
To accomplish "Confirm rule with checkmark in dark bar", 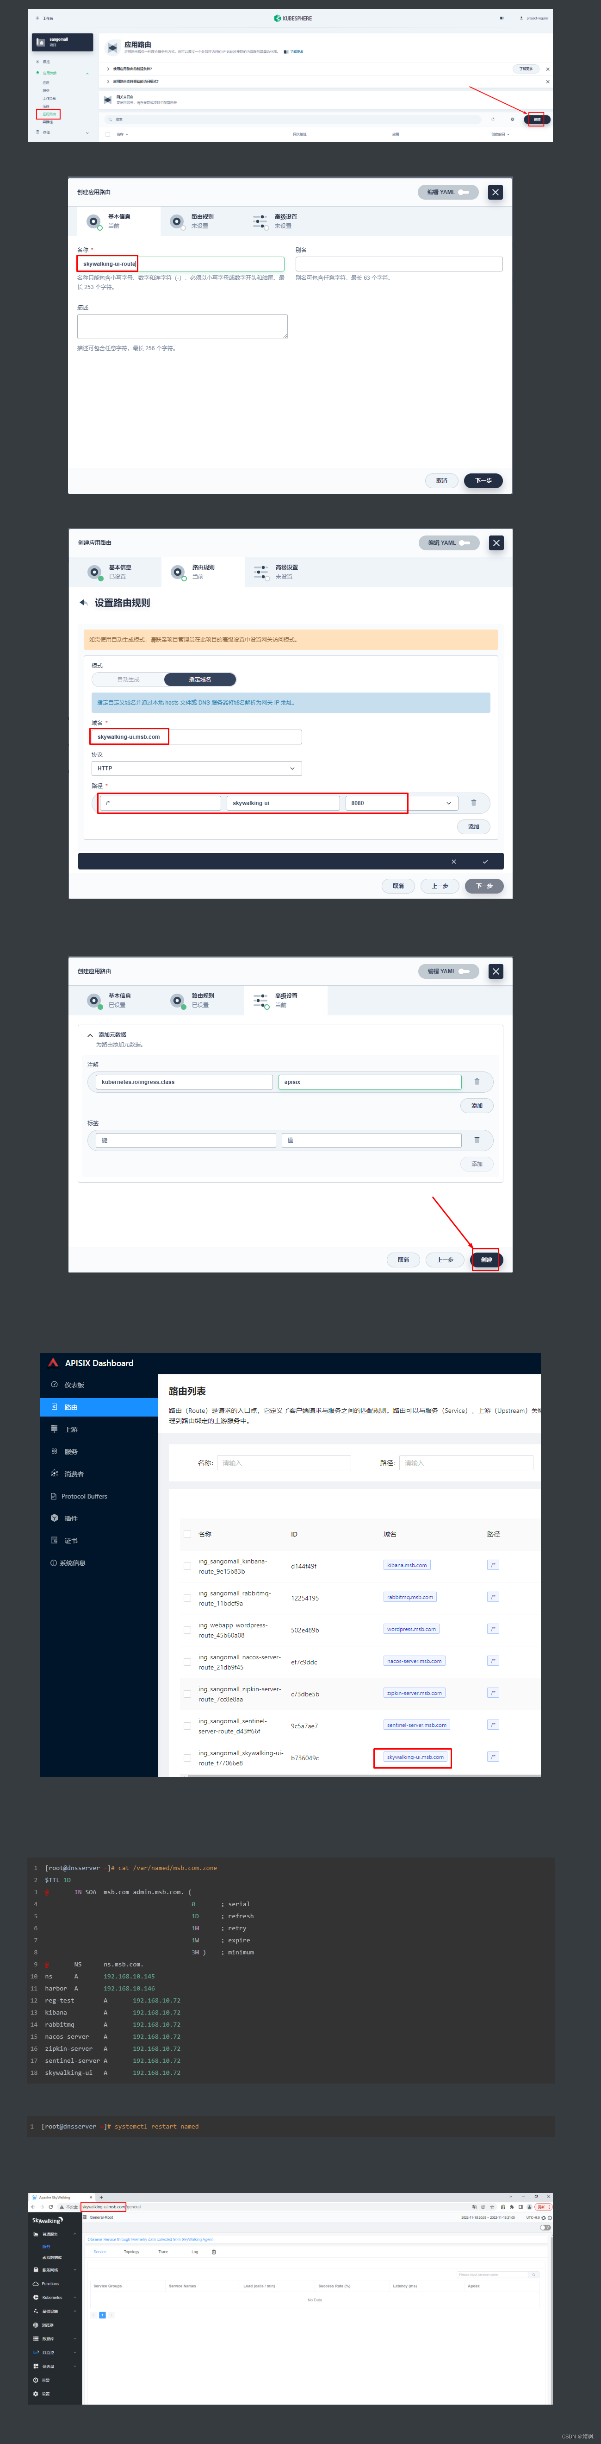I will [x=485, y=862].
